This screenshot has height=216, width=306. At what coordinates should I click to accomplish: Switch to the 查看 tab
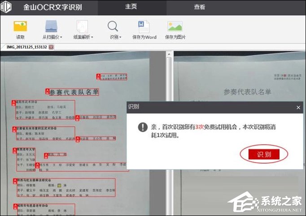click(x=200, y=7)
